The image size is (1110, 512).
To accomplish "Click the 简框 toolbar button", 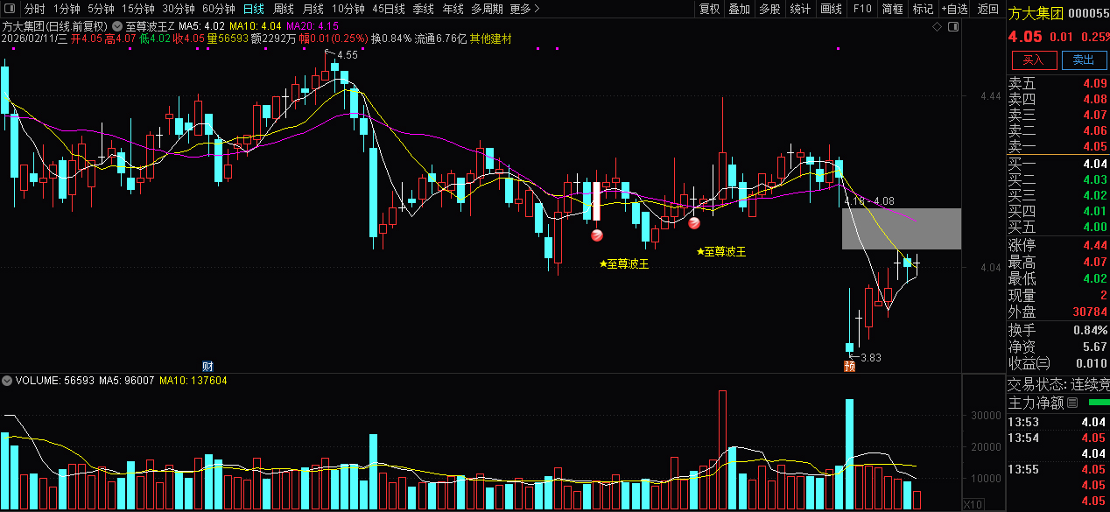I will pyautogui.click(x=893, y=9).
